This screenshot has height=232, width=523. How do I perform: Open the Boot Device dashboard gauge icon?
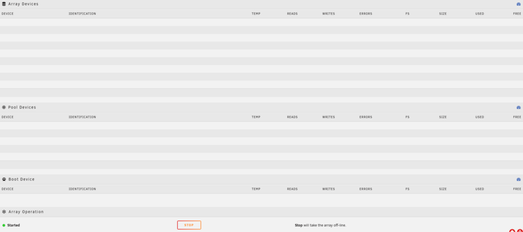[518, 179]
